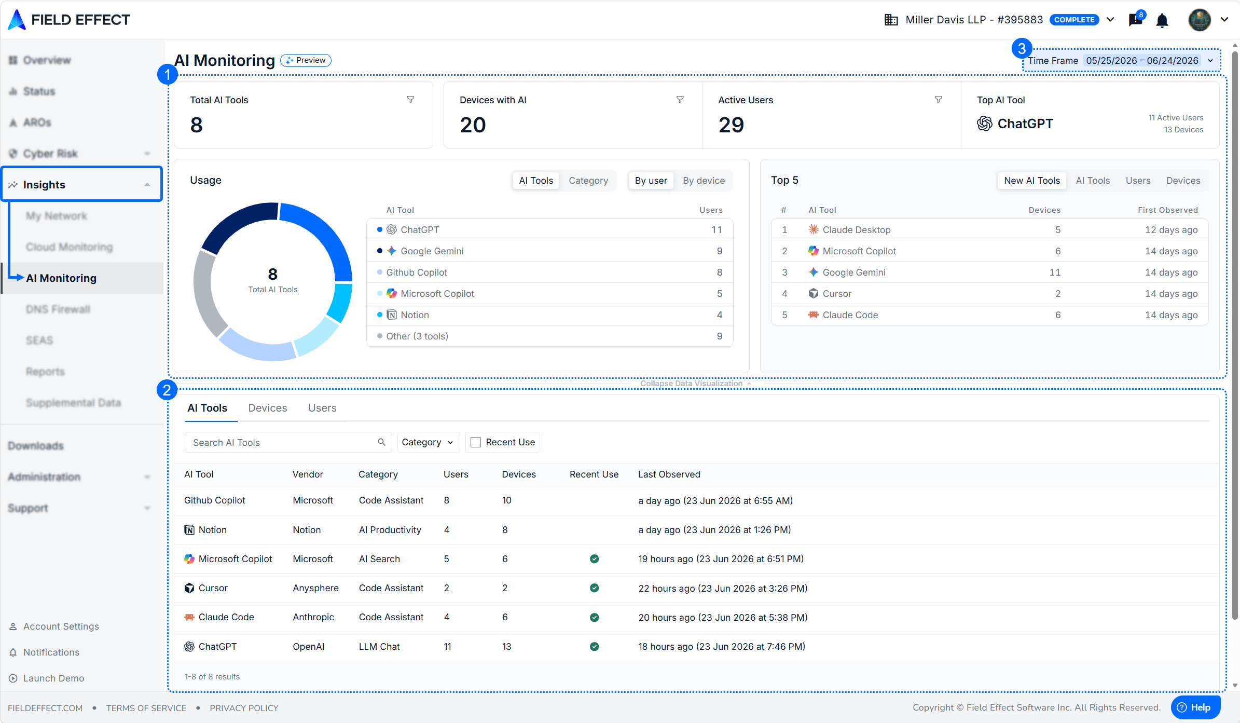Filter by Total AI Tools card funnel icon

[410, 100]
